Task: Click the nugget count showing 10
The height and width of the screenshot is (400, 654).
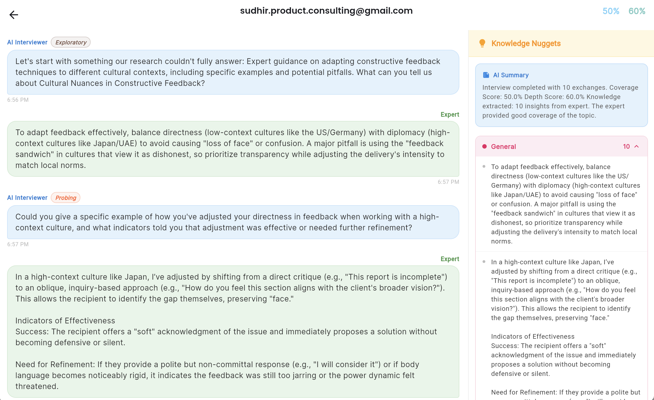Action: click(x=626, y=146)
